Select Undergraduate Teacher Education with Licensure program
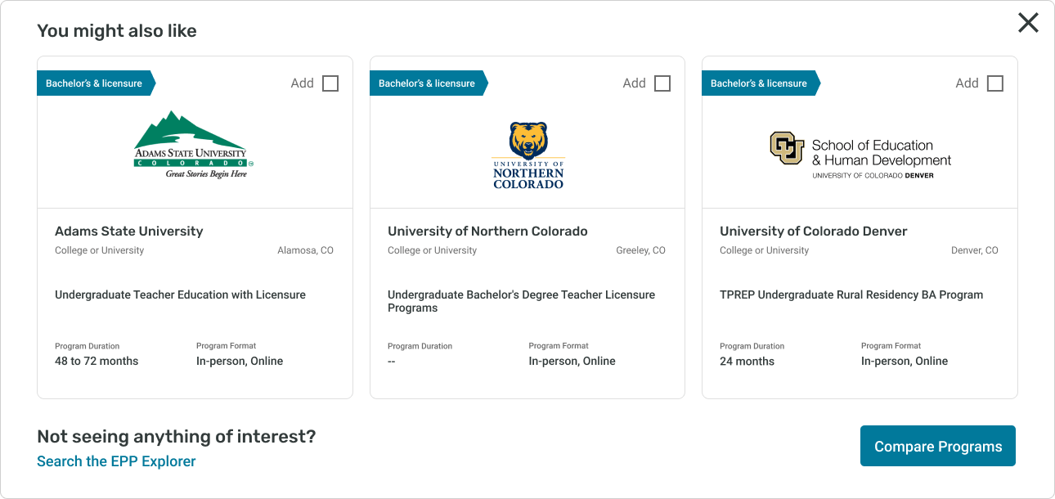The image size is (1055, 499). [x=180, y=294]
